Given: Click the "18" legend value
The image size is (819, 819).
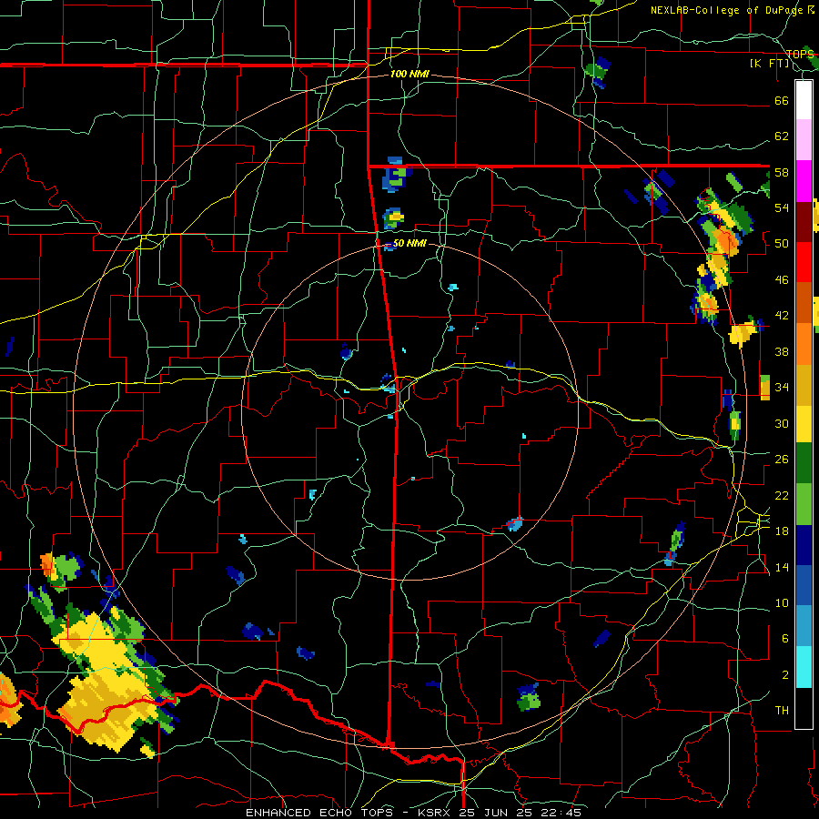Looking at the screenshot, I should (782, 531).
